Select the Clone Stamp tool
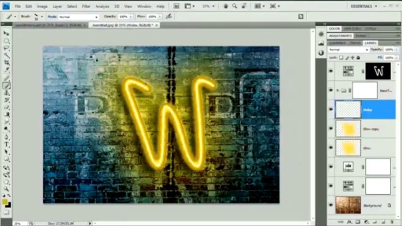Screen dimensions: 402x226 click(x=6, y=93)
